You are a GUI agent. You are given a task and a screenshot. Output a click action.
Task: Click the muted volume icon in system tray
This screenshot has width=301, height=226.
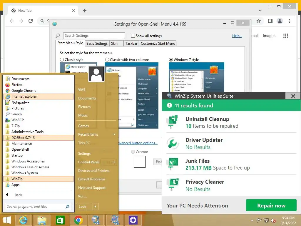coord(273,220)
